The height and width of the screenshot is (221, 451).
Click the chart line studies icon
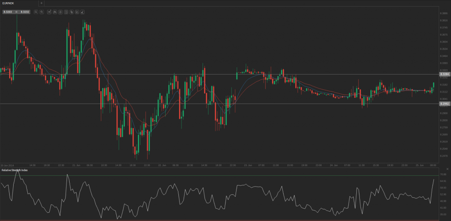tap(66, 12)
